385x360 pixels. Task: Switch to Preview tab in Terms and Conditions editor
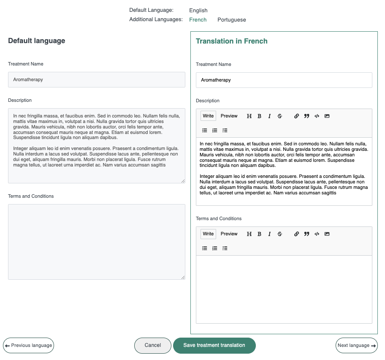(x=229, y=234)
